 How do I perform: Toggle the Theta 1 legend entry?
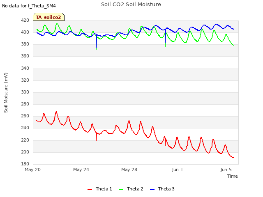tap(99, 189)
